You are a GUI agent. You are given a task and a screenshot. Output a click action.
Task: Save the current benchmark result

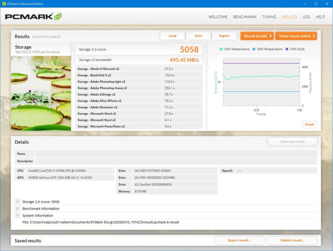[x=199, y=36]
